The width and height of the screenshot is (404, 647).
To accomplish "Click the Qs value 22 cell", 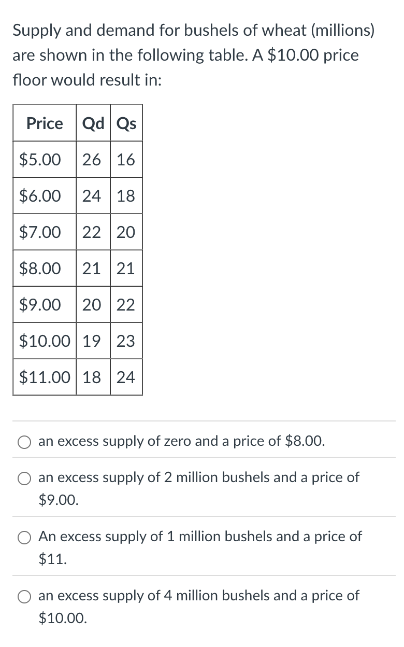I will coord(126,305).
